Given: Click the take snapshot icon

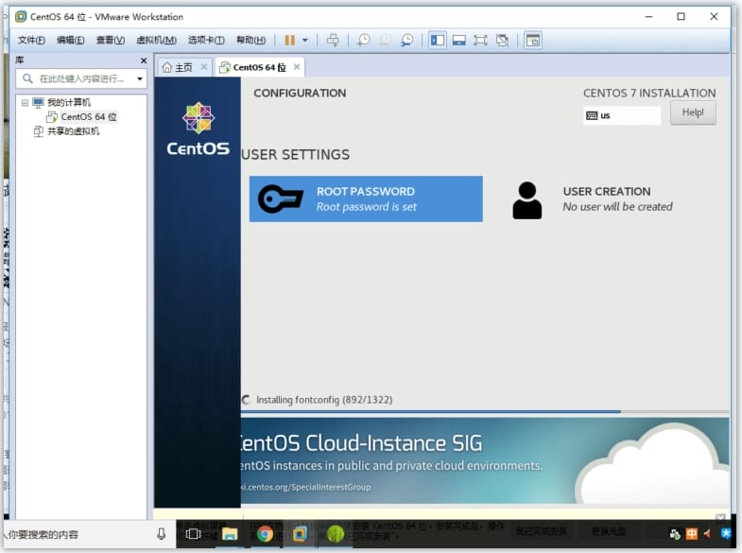Looking at the screenshot, I should pos(364,40).
